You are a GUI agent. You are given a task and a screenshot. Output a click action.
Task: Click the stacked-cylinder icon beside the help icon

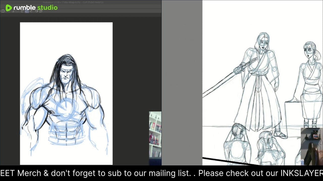pyautogui.click(x=37, y=11)
